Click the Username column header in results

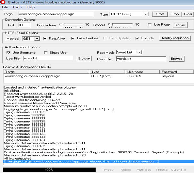pos(142,72)
